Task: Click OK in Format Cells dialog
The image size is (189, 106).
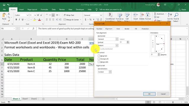Action: point(149,94)
